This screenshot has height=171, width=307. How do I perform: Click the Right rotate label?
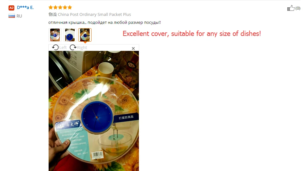pyautogui.click(x=82, y=48)
